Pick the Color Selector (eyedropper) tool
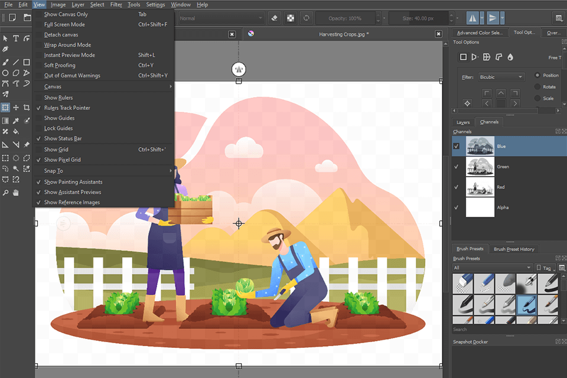The width and height of the screenshot is (567, 378). pyautogui.click(x=16, y=120)
